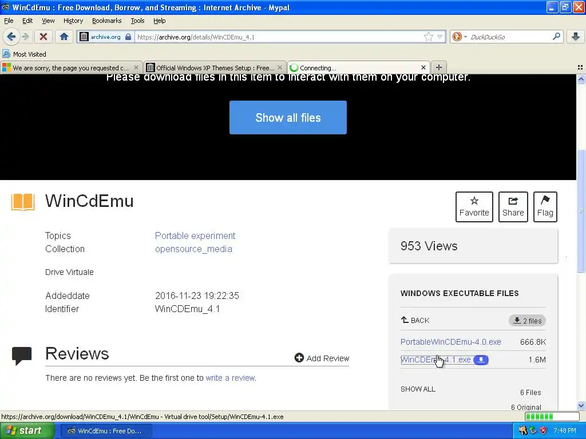Screen dimensions: 586x439
Task: Stop loading with the red X button
Action: point(43,37)
